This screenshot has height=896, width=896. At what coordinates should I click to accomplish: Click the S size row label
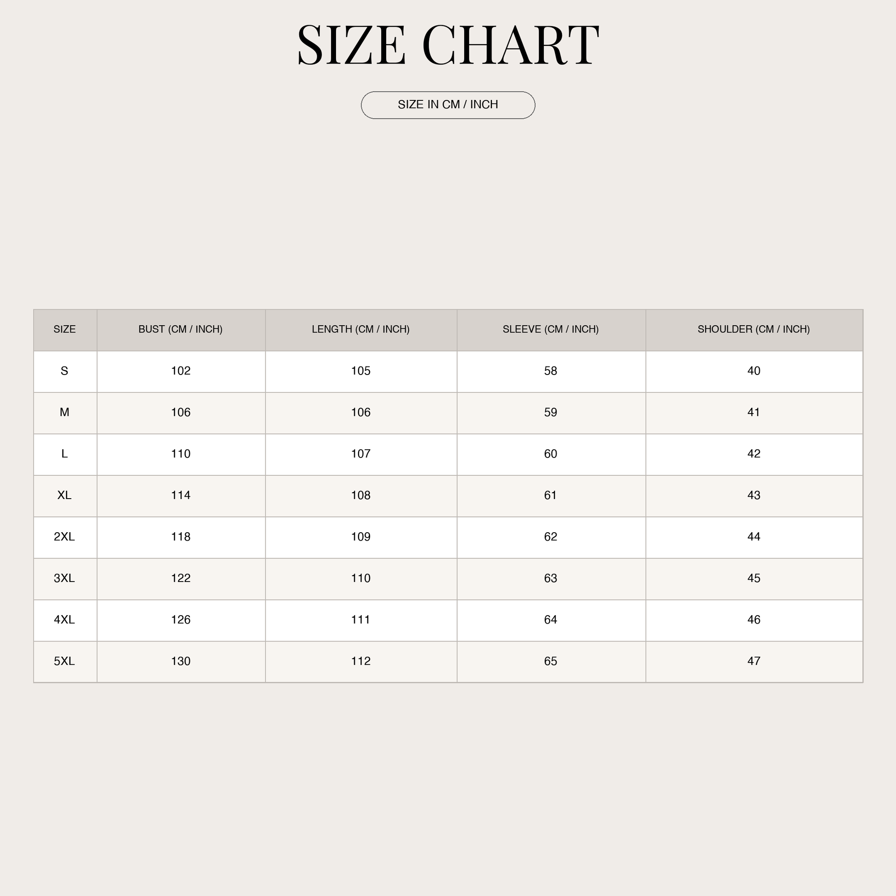65,371
